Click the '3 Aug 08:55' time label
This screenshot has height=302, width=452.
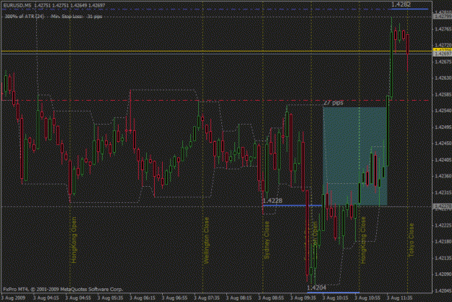coord(271,298)
